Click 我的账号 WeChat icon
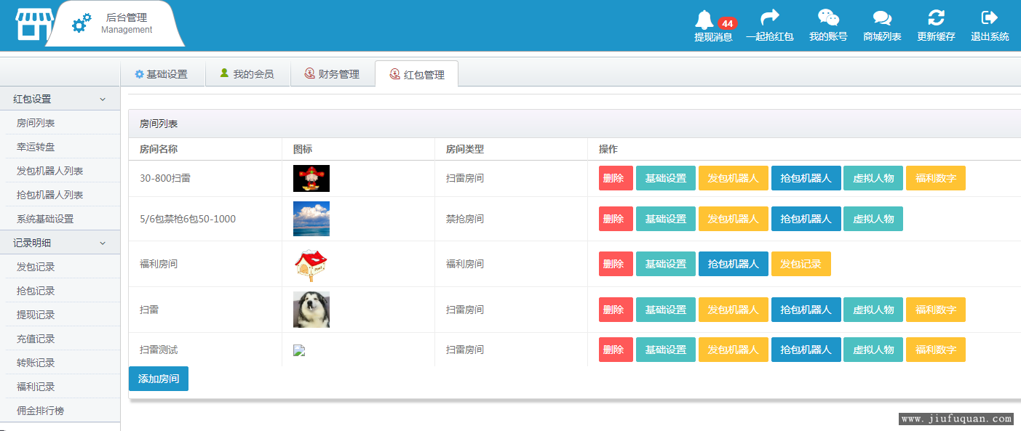Screen dimensions: 1021x431 pos(828,17)
